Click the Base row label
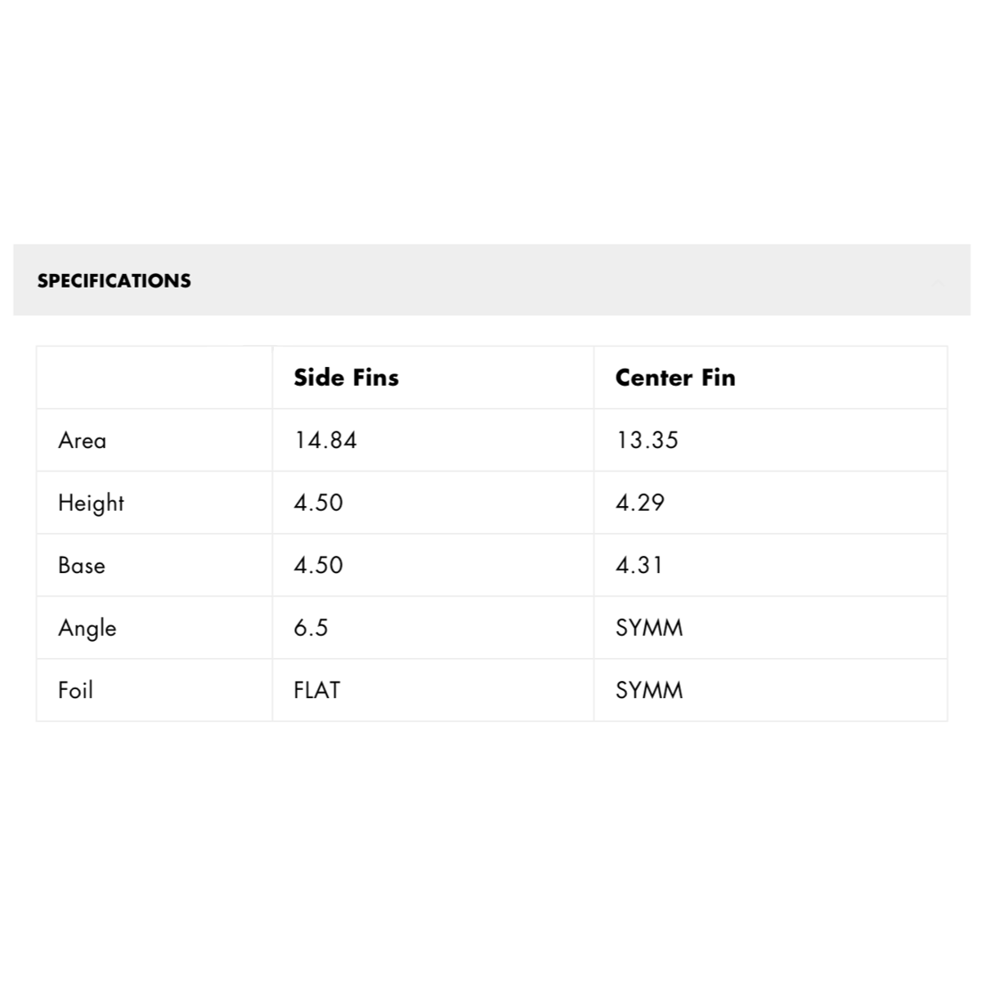 pyautogui.click(x=81, y=566)
